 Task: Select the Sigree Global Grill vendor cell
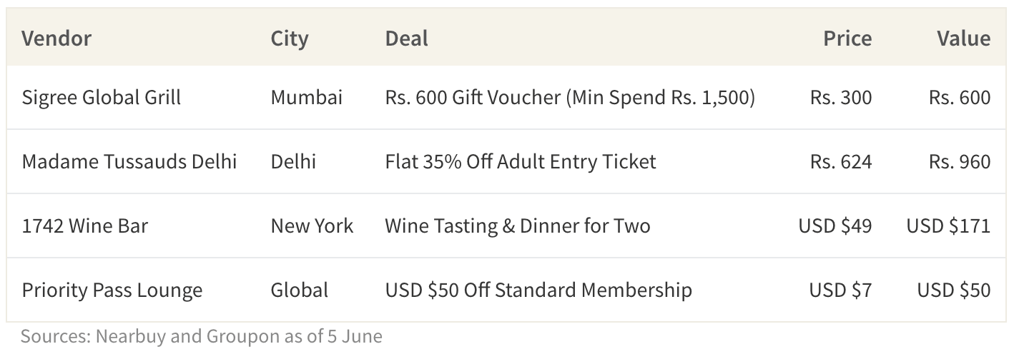click(102, 97)
